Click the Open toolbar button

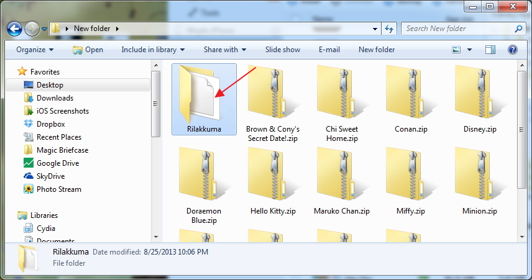88,50
